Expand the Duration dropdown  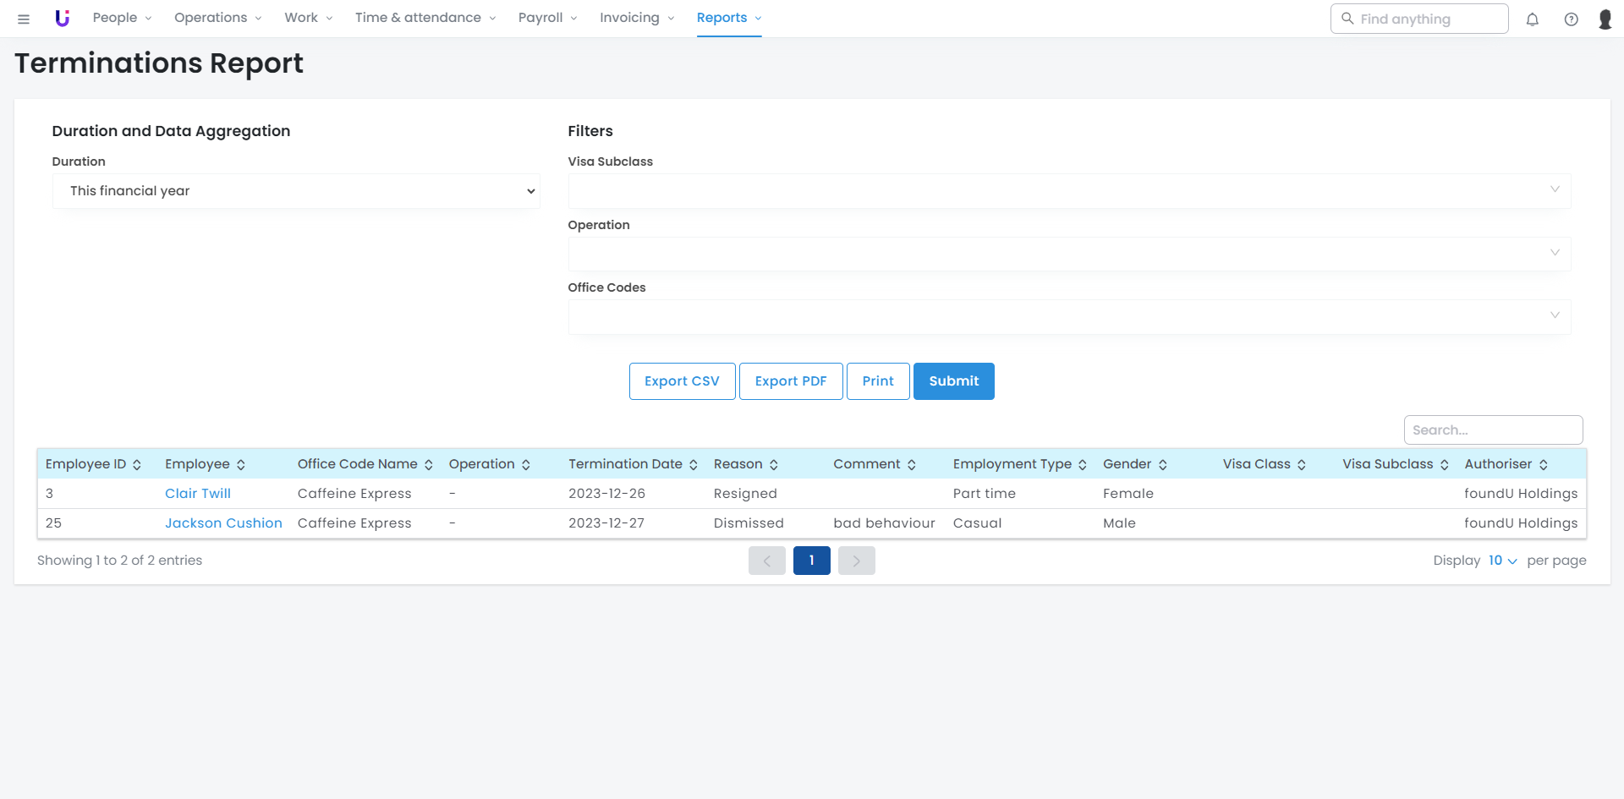pyautogui.click(x=296, y=191)
